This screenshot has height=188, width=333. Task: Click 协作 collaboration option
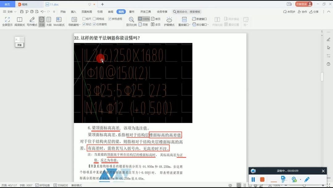click(x=302, y=11)
